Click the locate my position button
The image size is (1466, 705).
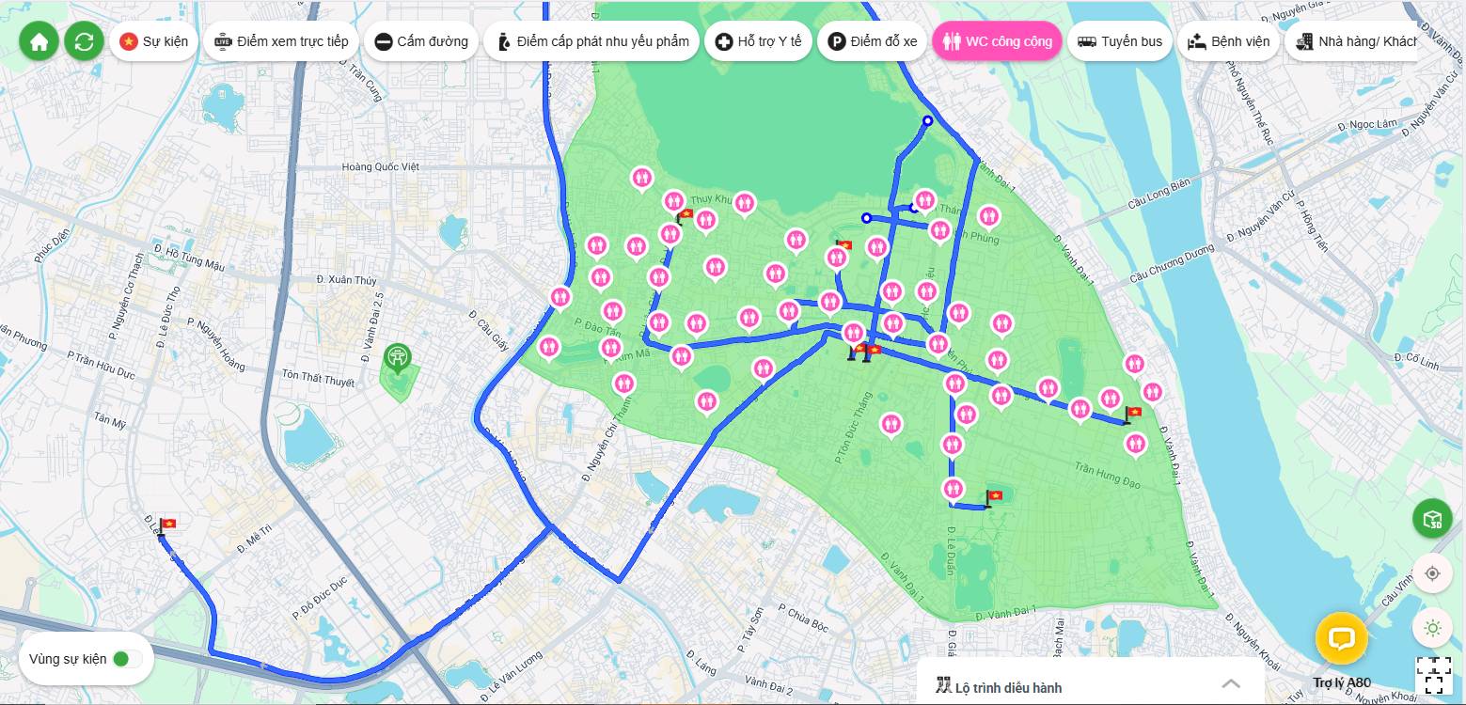(x=1432, y=573)
